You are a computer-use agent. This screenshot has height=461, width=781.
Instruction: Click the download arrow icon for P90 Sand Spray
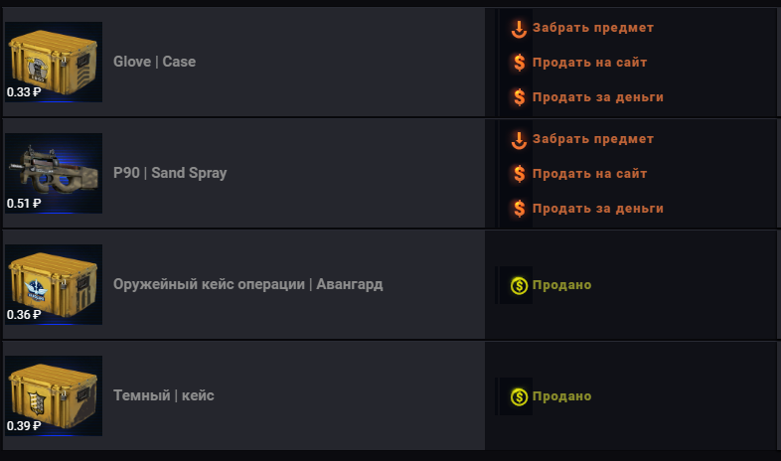[x=519, y=140]
